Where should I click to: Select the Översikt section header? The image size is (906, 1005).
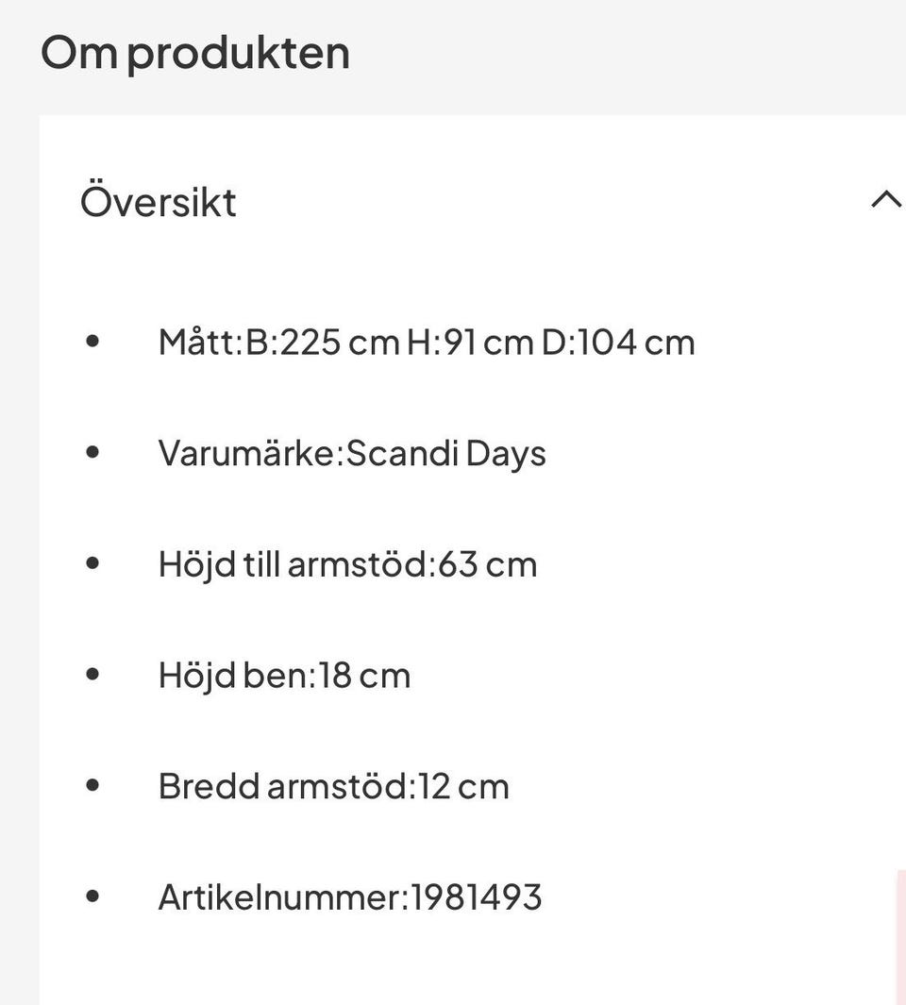158,201
